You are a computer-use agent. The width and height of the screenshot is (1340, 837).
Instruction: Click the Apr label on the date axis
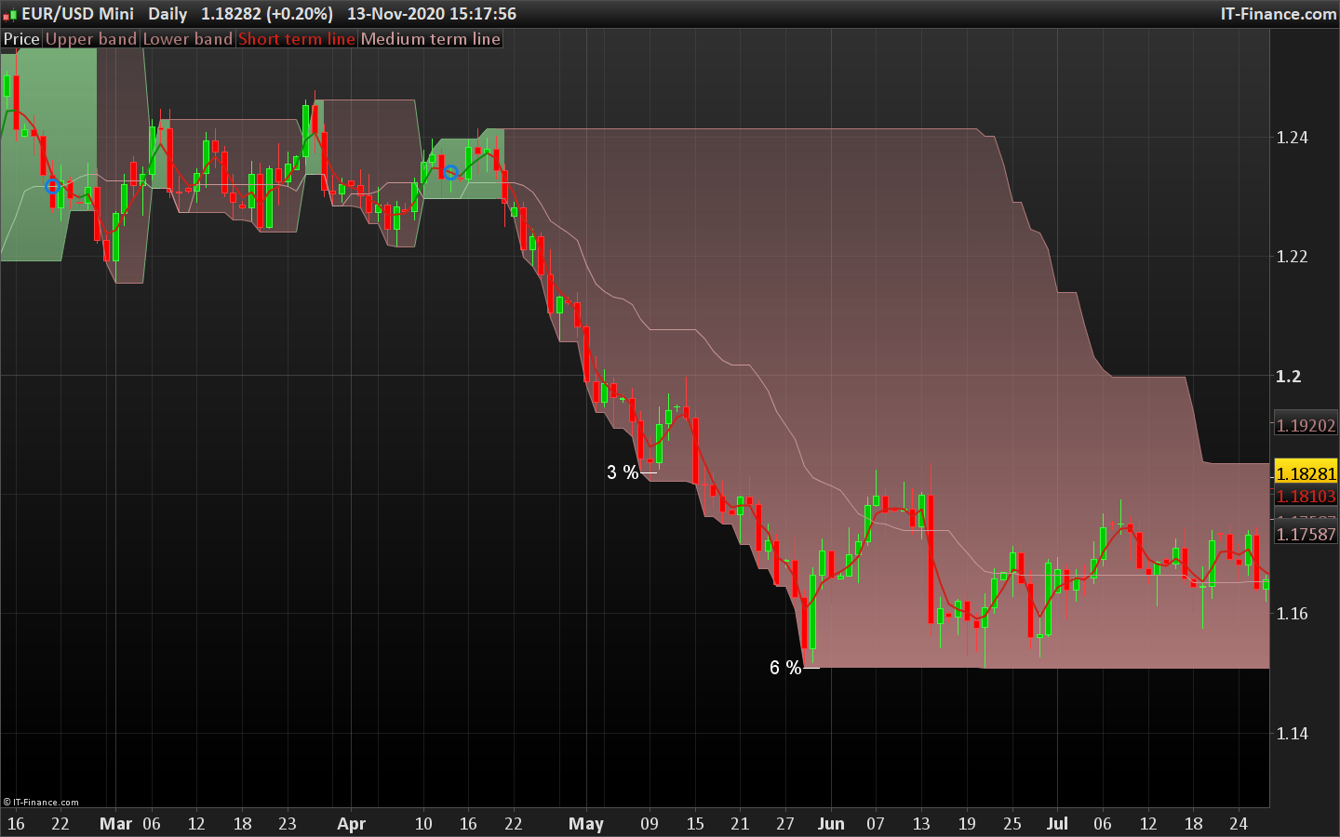pos(352,824)
